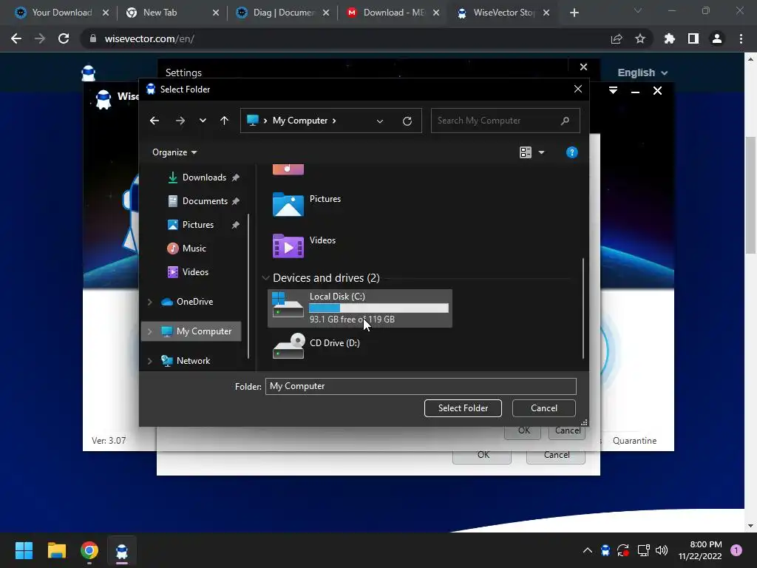Click the navigation pane scrollbar

click(248, 286)
